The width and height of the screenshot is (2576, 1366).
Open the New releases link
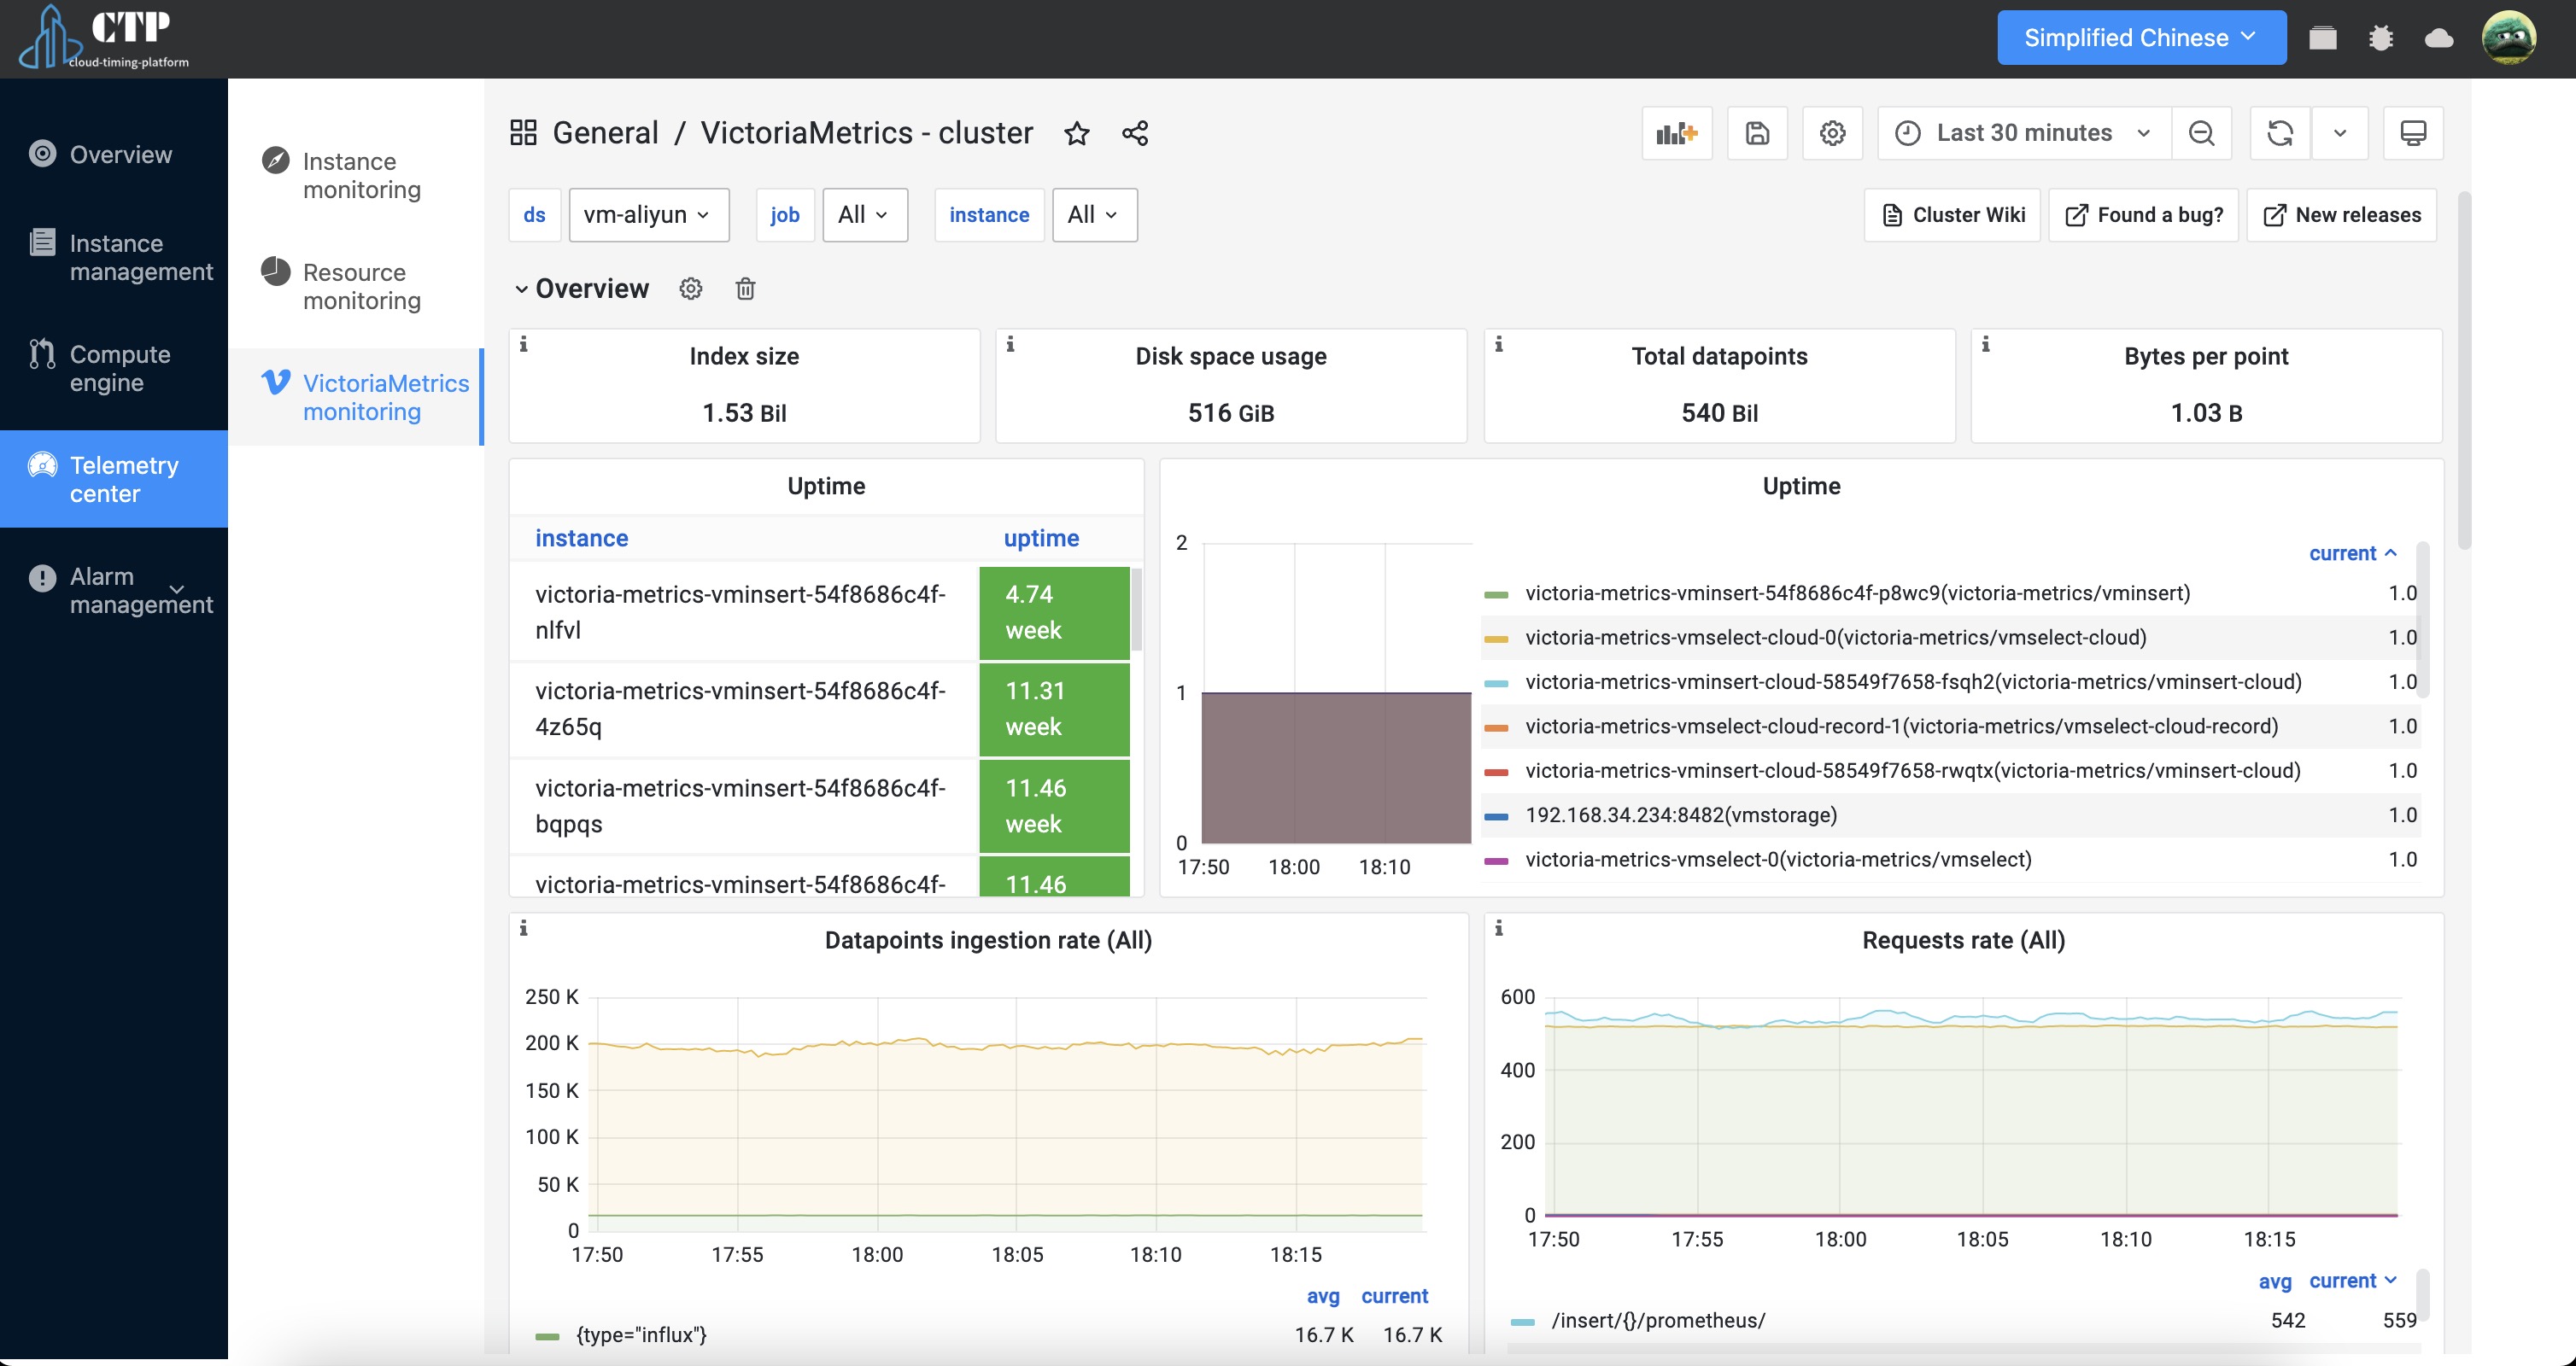[2342, 215]
